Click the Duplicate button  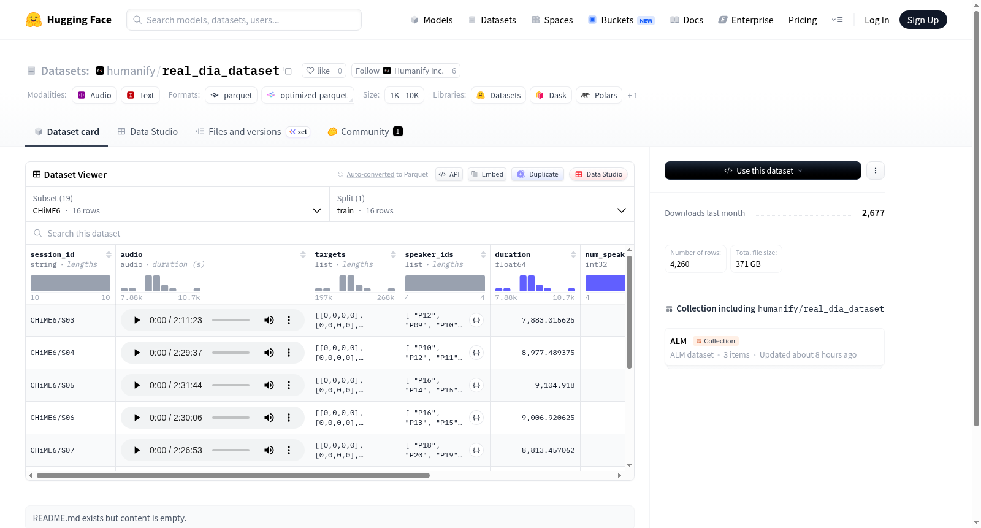[538, 174]
